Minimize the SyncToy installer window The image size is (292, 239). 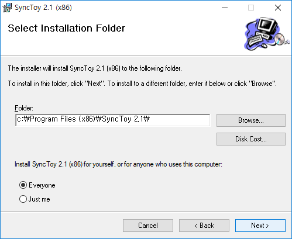coord(225,8)
